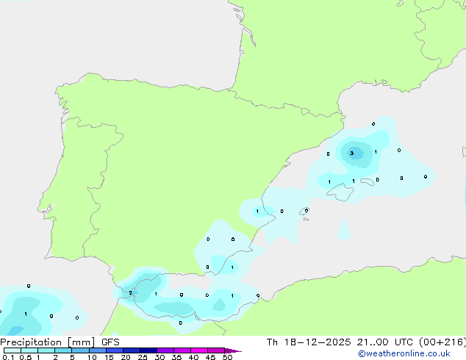Screen dimensions: 466x360
Task: Click the legend label '30'
Action: click(159, 357)
